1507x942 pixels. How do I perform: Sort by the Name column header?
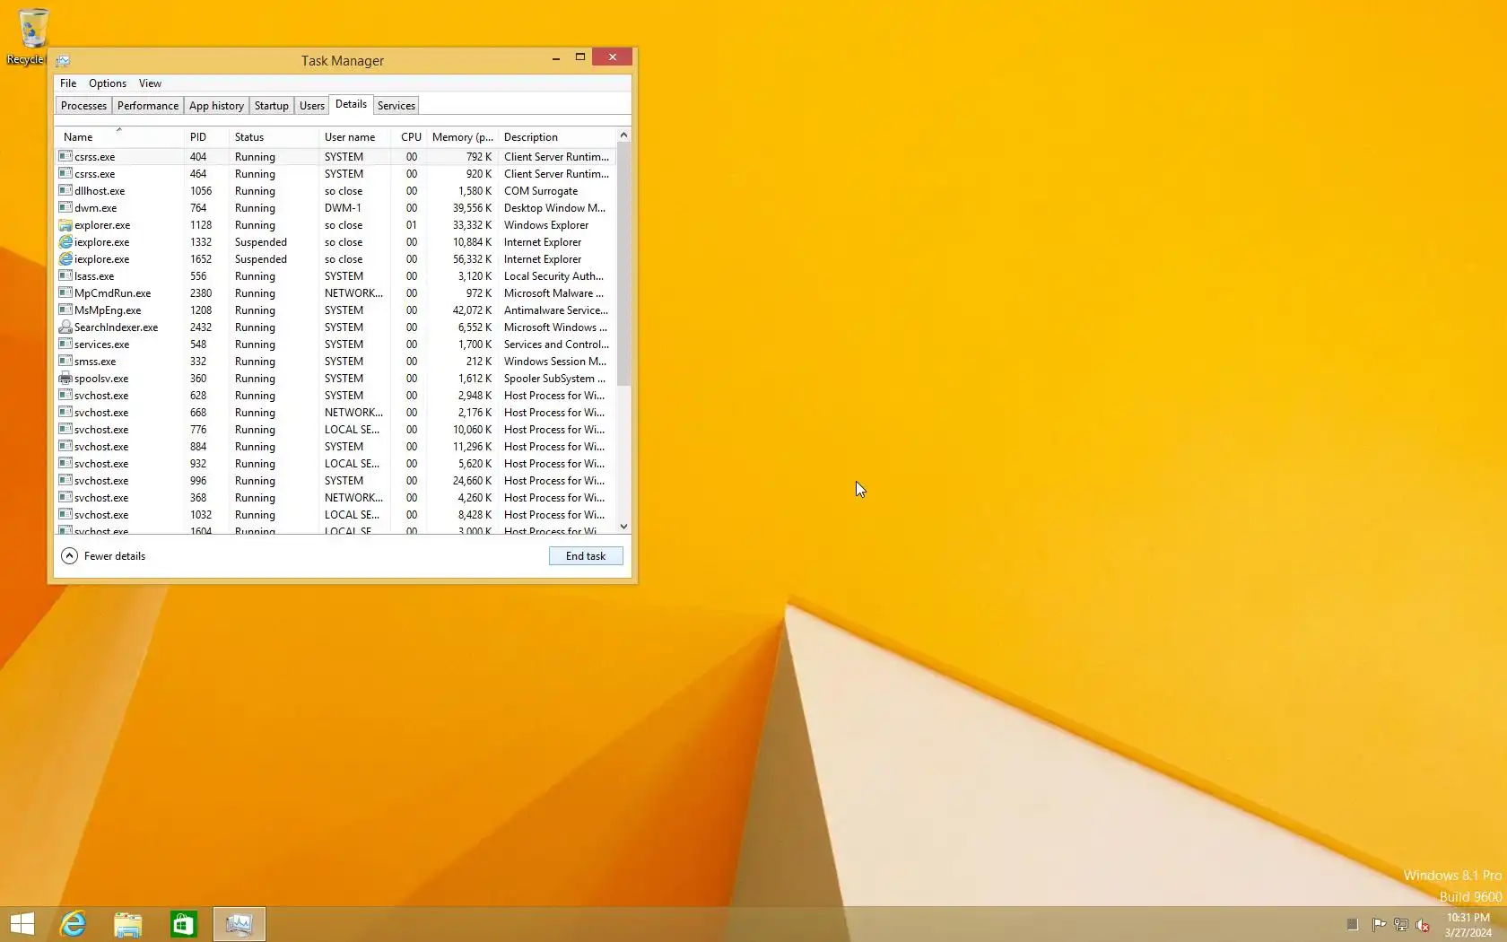coord(118,137)
